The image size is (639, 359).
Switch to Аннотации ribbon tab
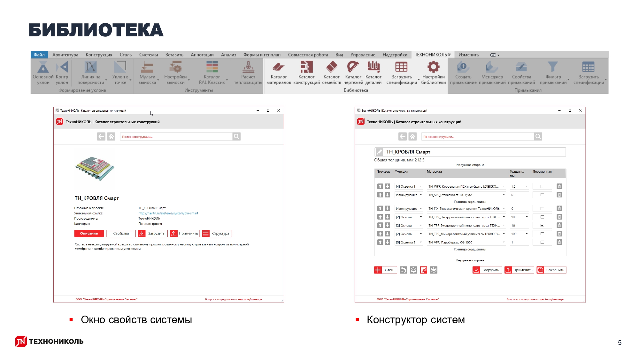point(202,55)
